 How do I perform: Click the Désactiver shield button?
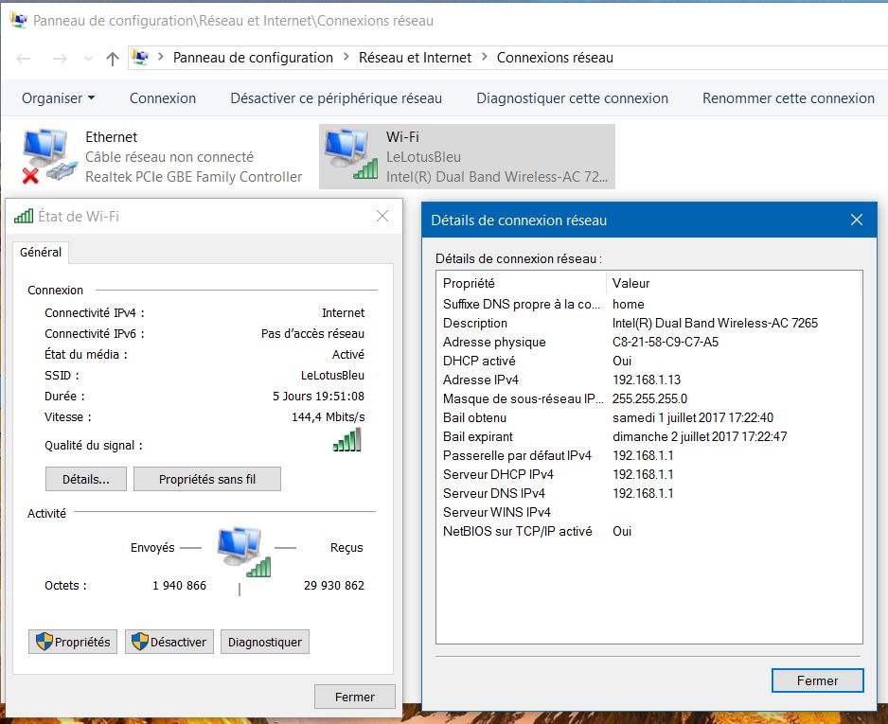(169, 642)
